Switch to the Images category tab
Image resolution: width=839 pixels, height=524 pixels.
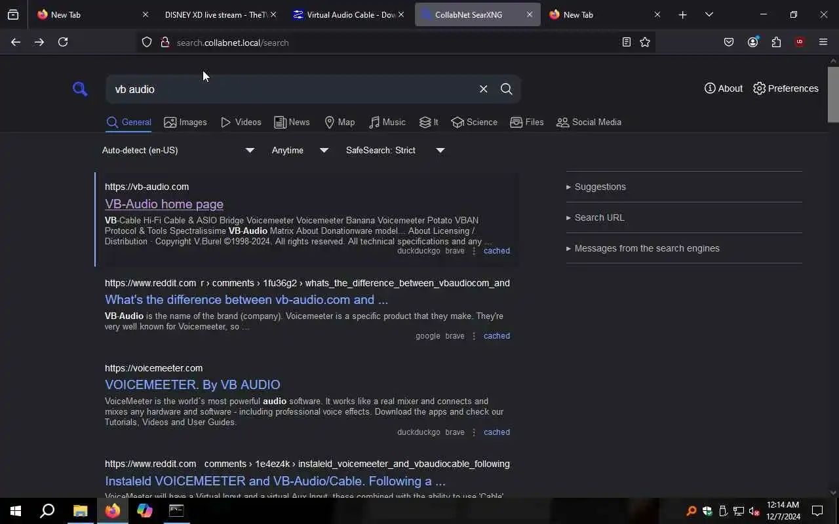(x=185, y=122)
